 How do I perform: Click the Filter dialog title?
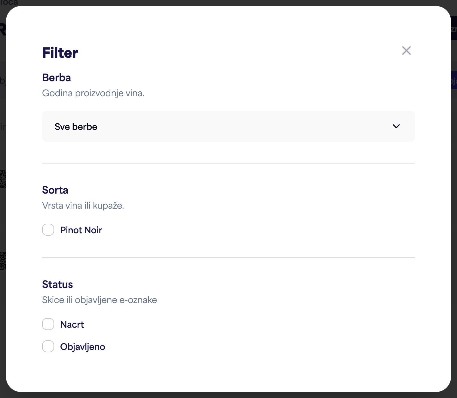click(x=60, y=53)
